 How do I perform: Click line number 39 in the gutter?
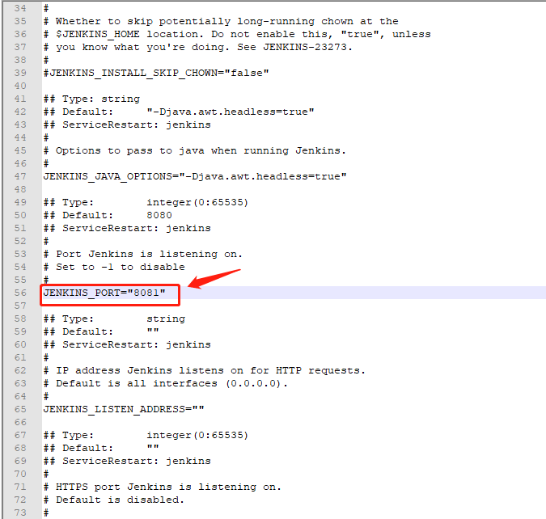pyautogui.click(x=18, y=73)
